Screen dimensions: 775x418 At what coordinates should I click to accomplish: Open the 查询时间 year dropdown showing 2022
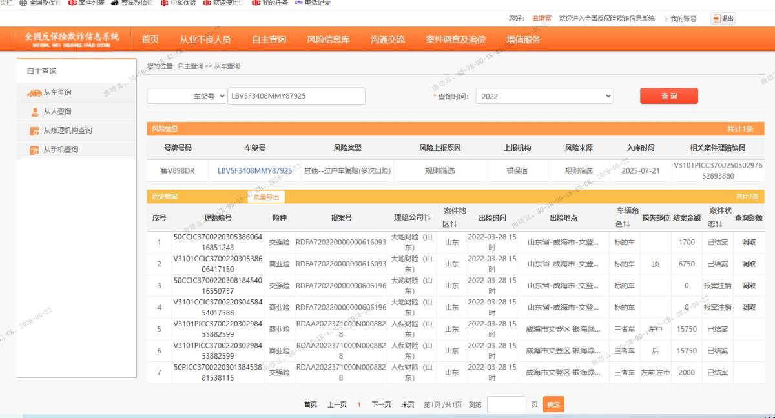(544, 96)
